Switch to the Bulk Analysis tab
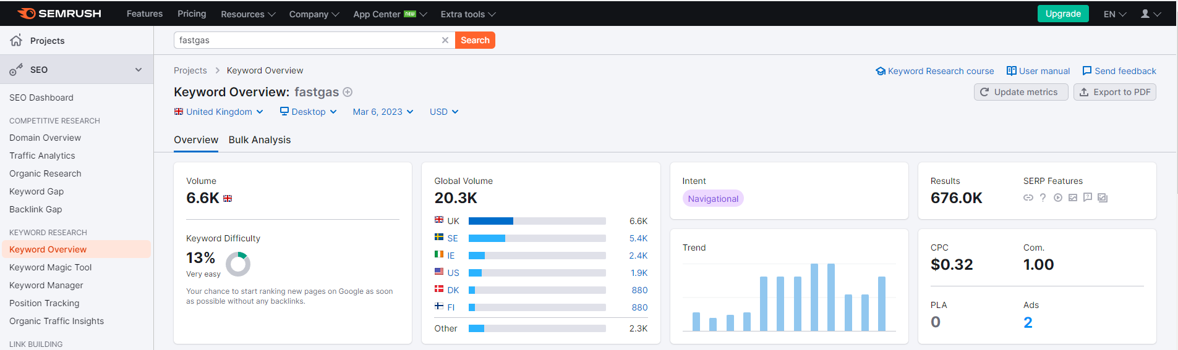1178x350 pixels. (x=260, y=140)
